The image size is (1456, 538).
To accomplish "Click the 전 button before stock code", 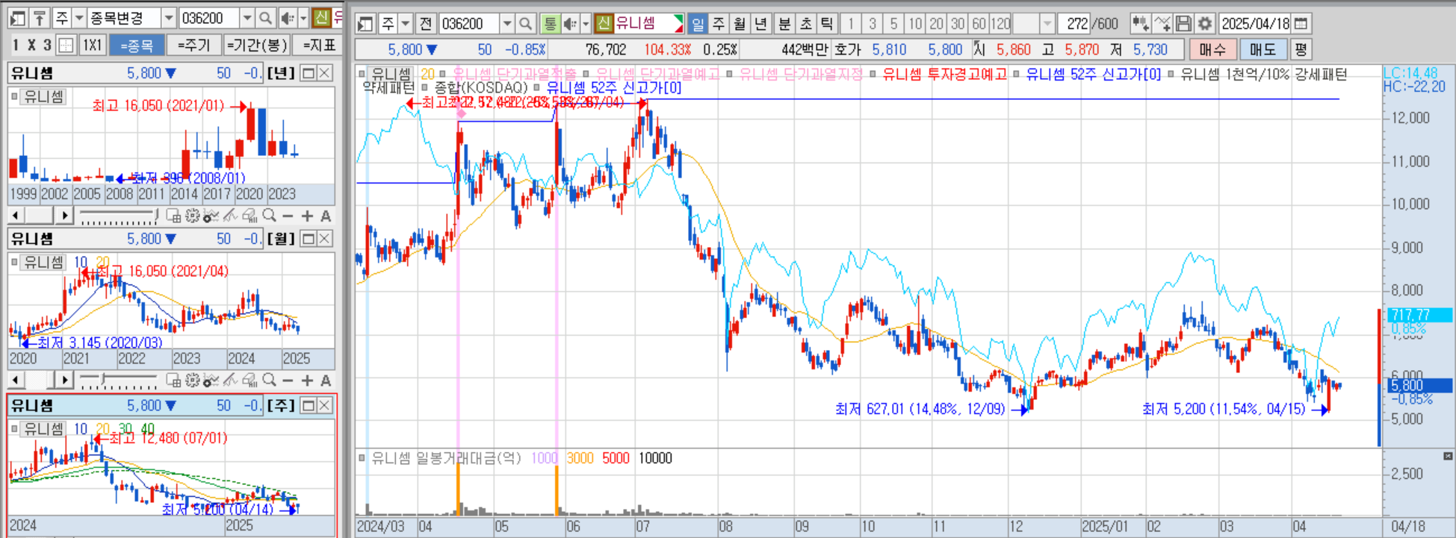I will pyautogui.click(x=426, y=24).
